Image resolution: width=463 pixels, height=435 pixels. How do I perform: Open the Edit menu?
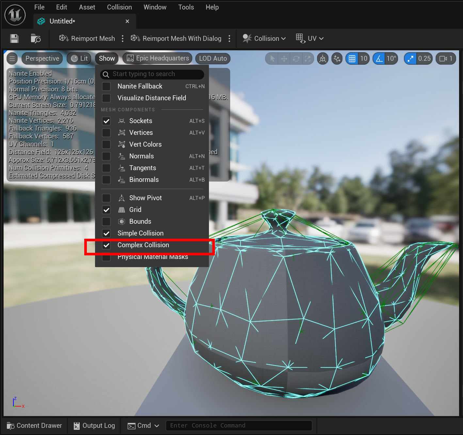click(x=61, y=7)
